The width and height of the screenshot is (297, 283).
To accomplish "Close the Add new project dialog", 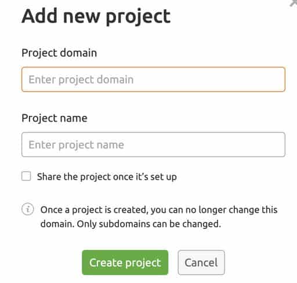I will pyautogui.click(x=294, y=3).
